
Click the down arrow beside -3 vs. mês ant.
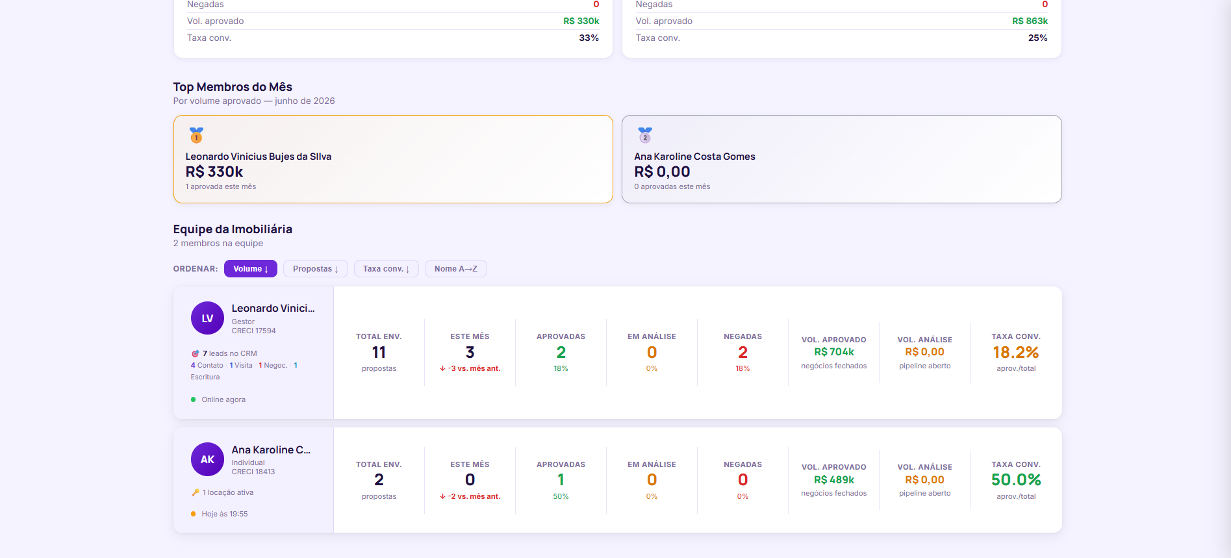pyautogui.click(x=442, y=368)
